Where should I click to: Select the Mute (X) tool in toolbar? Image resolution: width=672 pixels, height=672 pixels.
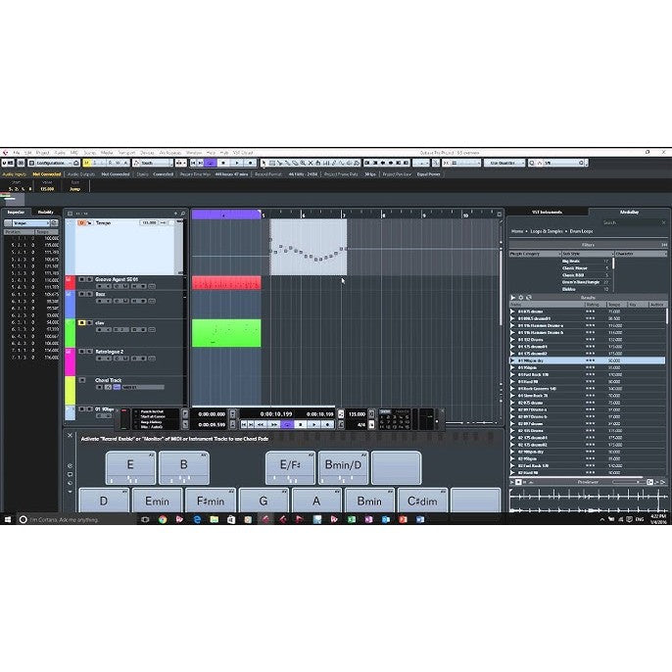311,163
